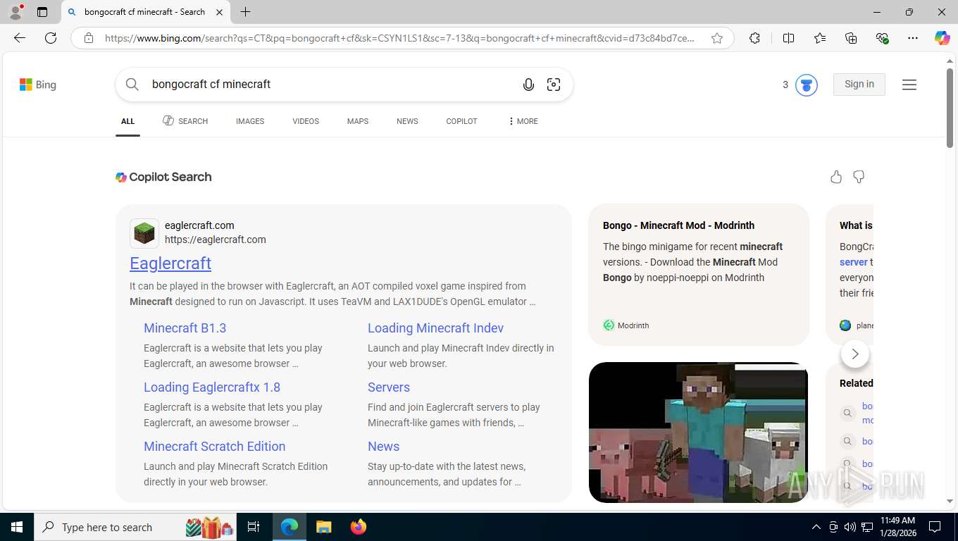The image size is (958, 541).
Task: Open Task View on taskbar
Action: tap(254, 527)
